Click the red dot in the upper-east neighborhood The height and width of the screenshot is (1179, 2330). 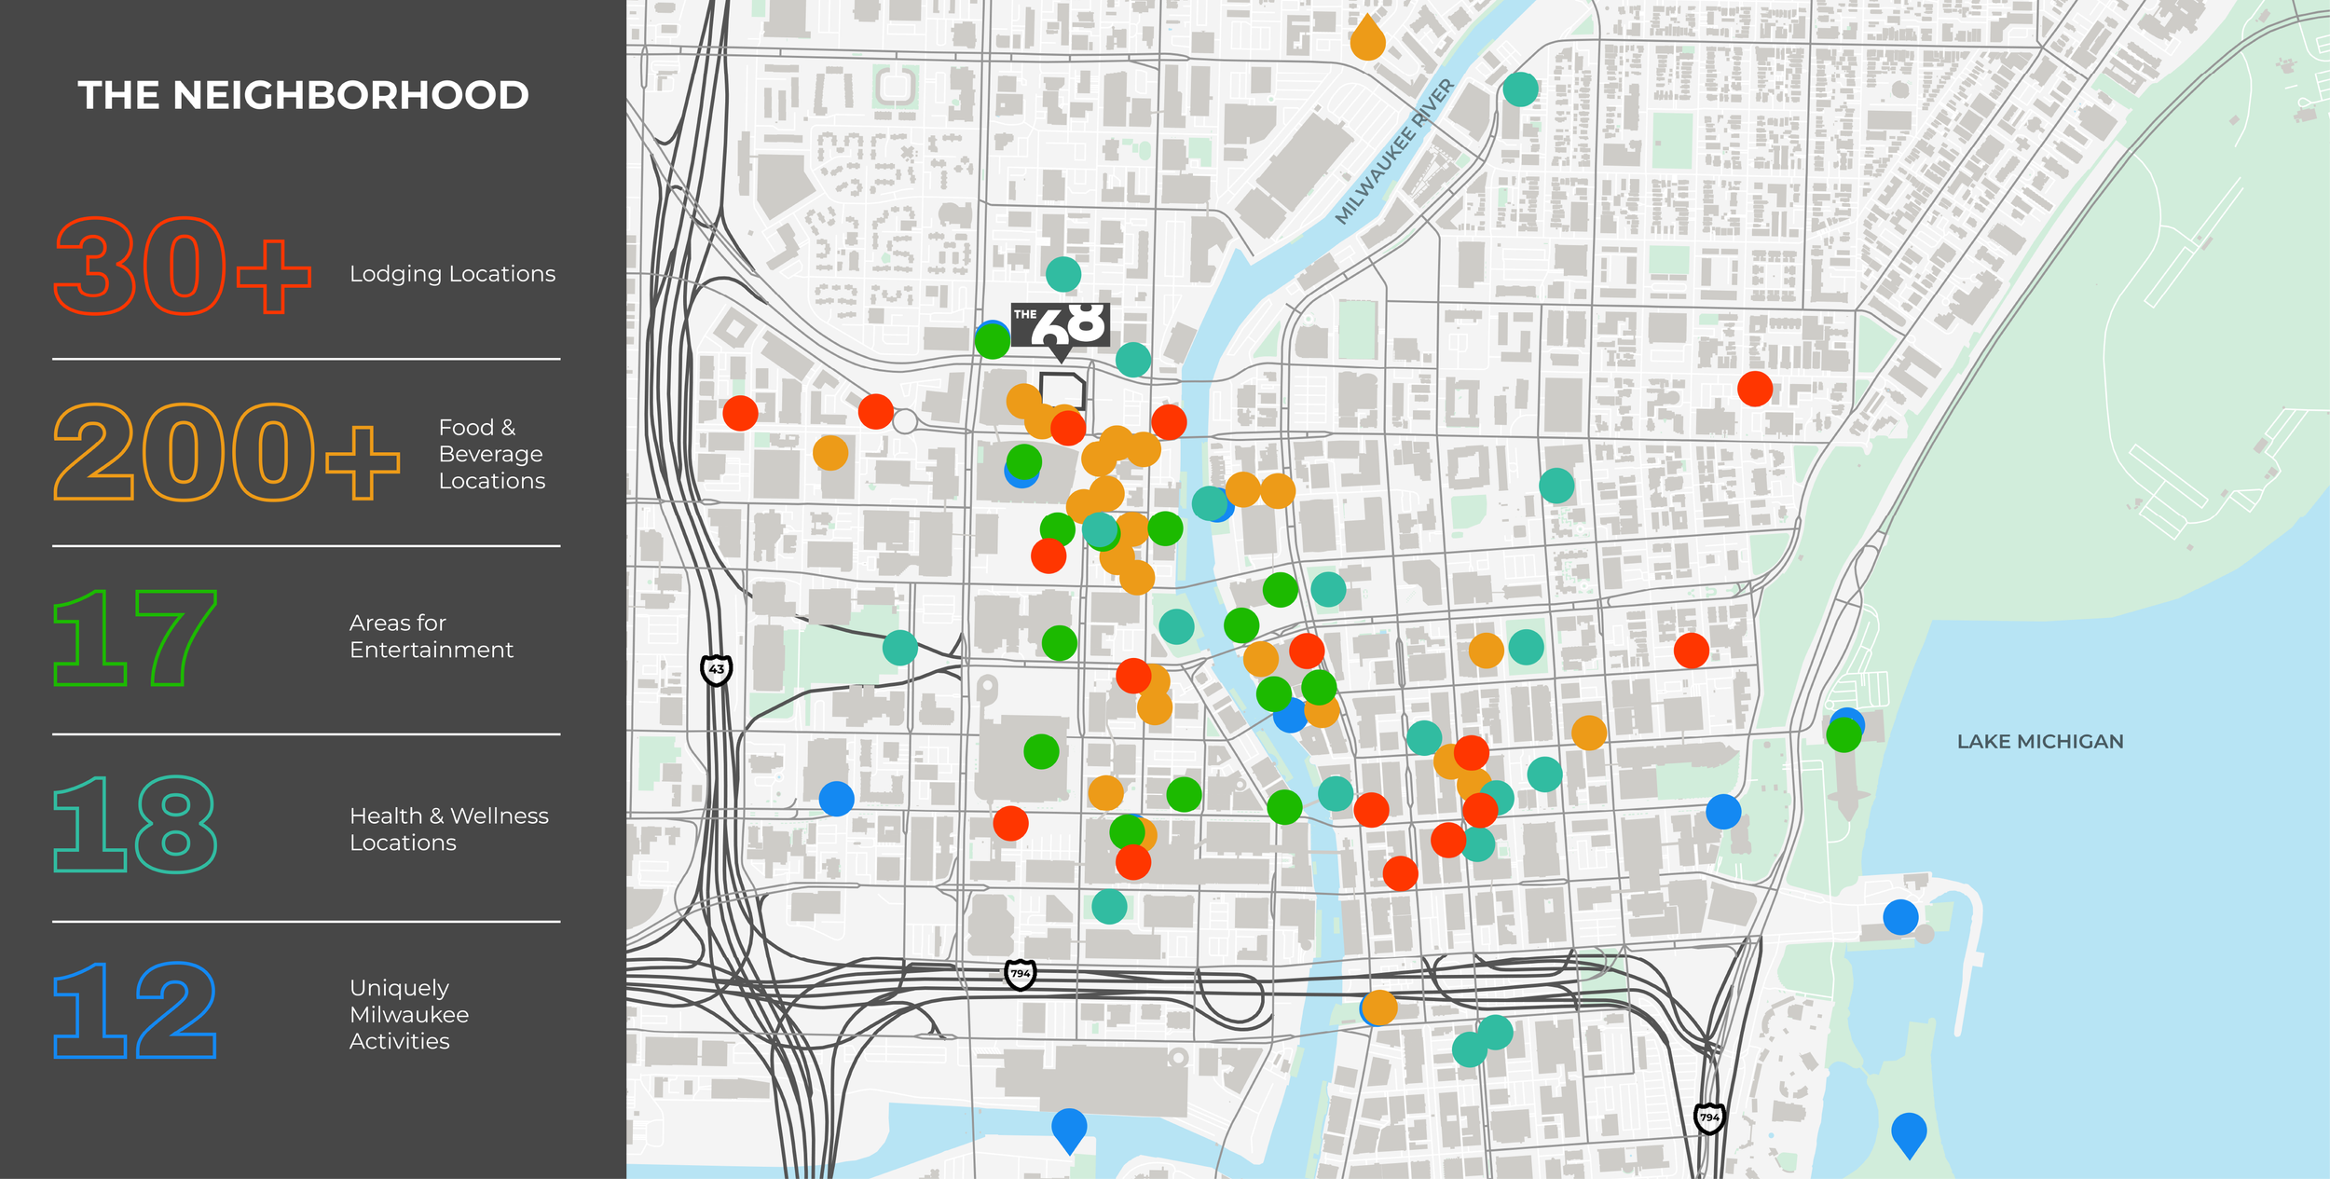point(1754,389)
